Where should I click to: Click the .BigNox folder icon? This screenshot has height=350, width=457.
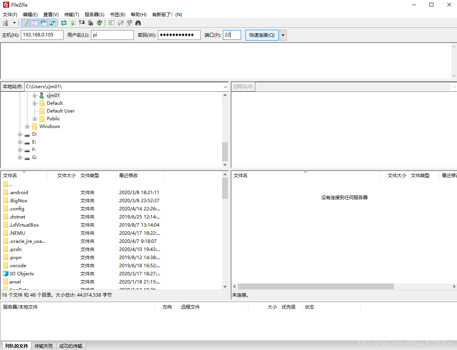(5, 200)
